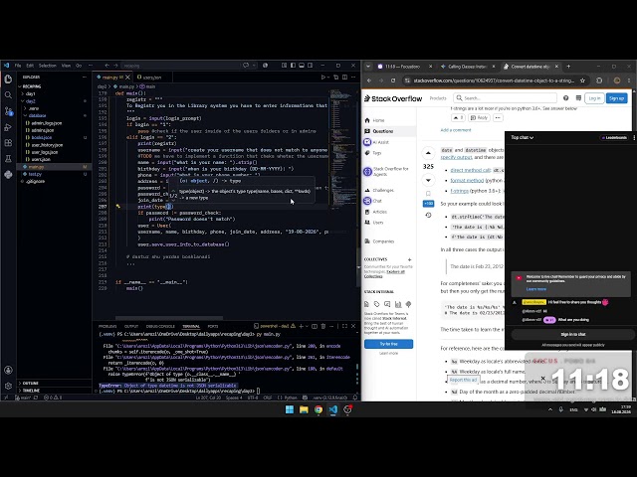Click the VS Code editor horizontal scrollbar

point(169,318)
